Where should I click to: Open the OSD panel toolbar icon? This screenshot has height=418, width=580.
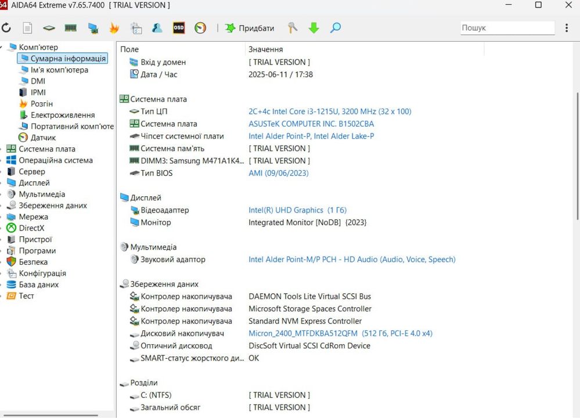point(179,28)
